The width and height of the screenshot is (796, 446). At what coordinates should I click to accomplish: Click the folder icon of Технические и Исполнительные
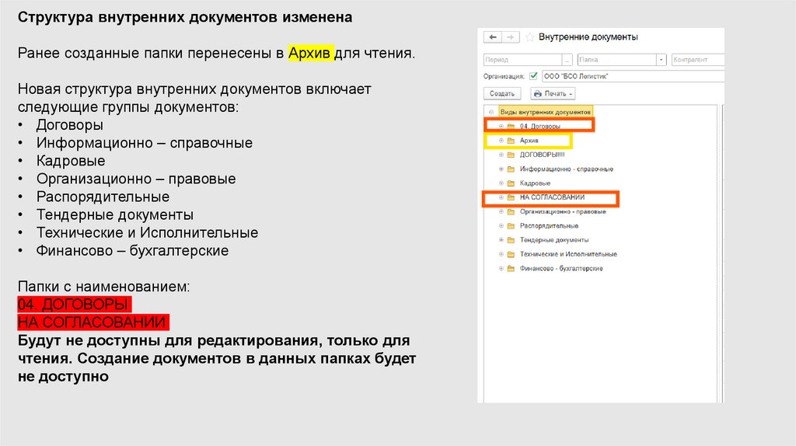click(x=511, y=254)
